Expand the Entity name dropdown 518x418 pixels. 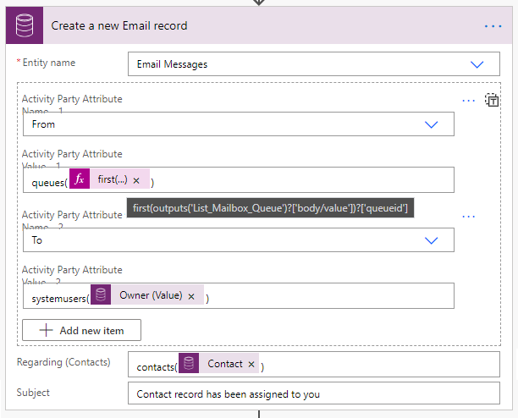point(477,64)
